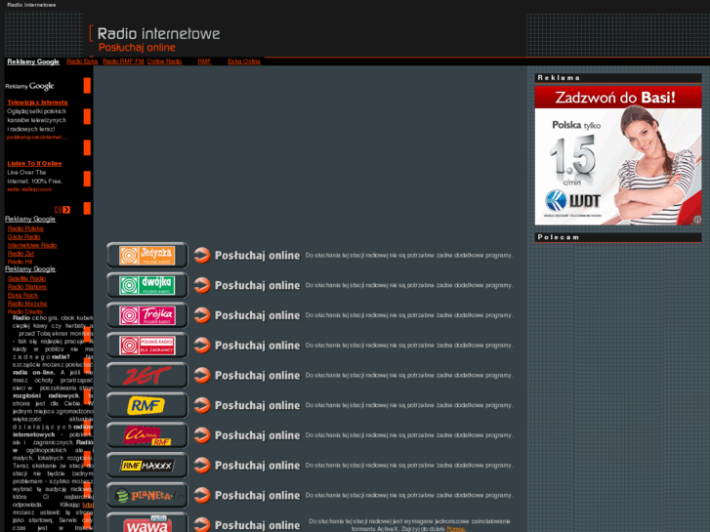Open the Radio RMF FM top link
Screen dimensions: 710x532
(123, 61)
